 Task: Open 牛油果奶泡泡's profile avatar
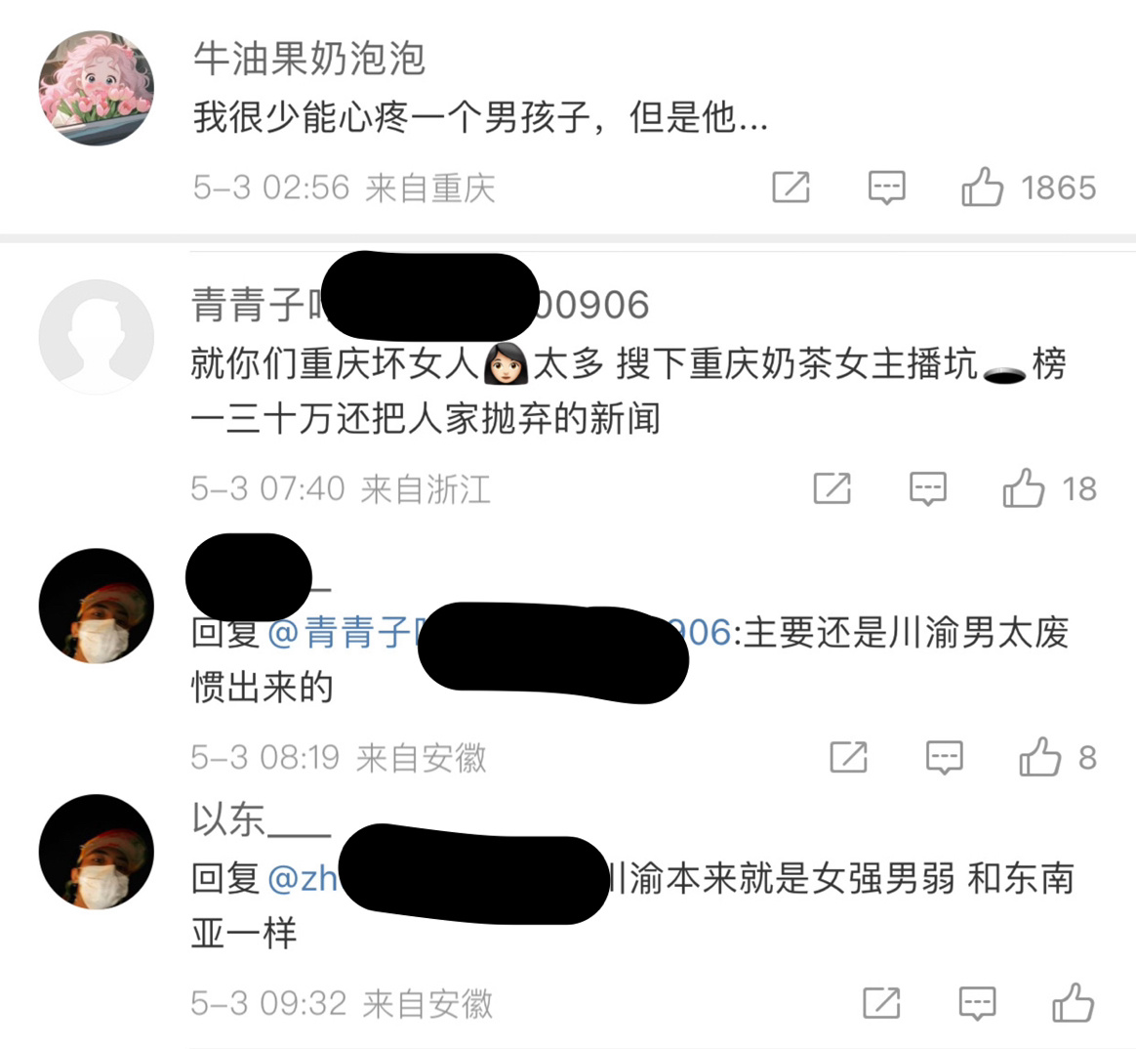pos(97,88)
